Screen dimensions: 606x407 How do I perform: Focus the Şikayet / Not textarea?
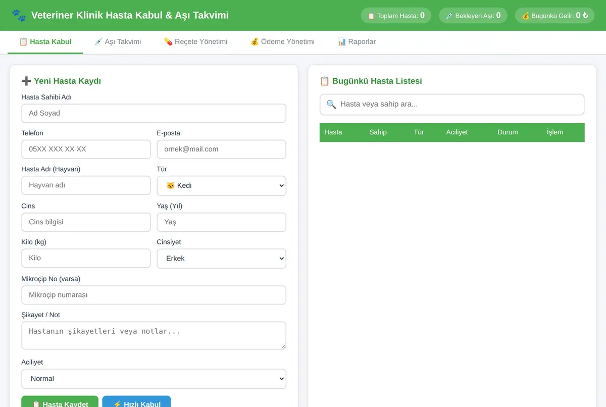coord(154,335)
